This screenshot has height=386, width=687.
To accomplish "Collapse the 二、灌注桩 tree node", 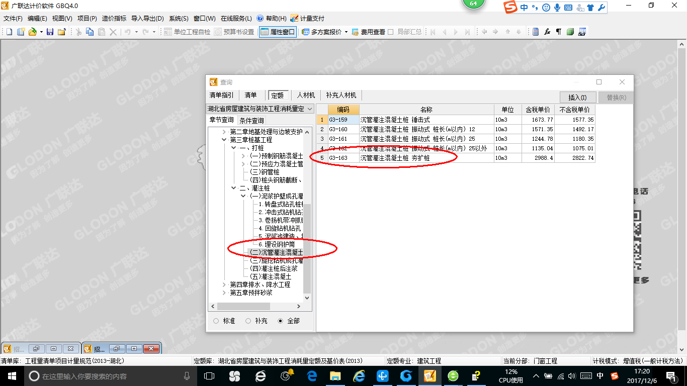I will pyautogui.click(x=234, y=188).
